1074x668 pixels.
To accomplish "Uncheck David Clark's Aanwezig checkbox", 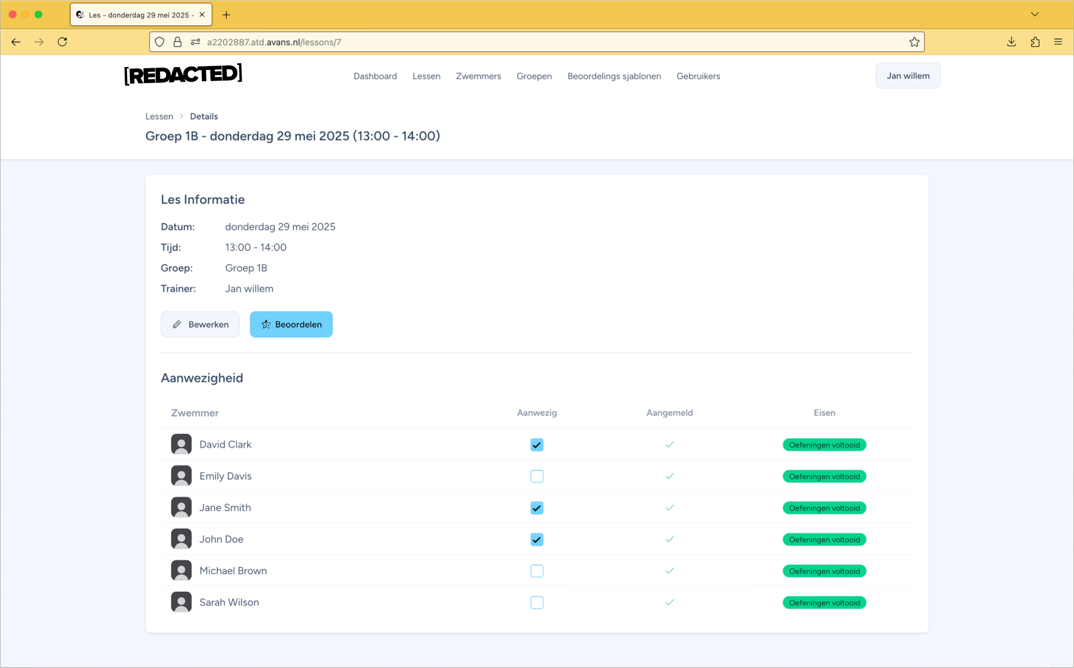I will (536, 445).
